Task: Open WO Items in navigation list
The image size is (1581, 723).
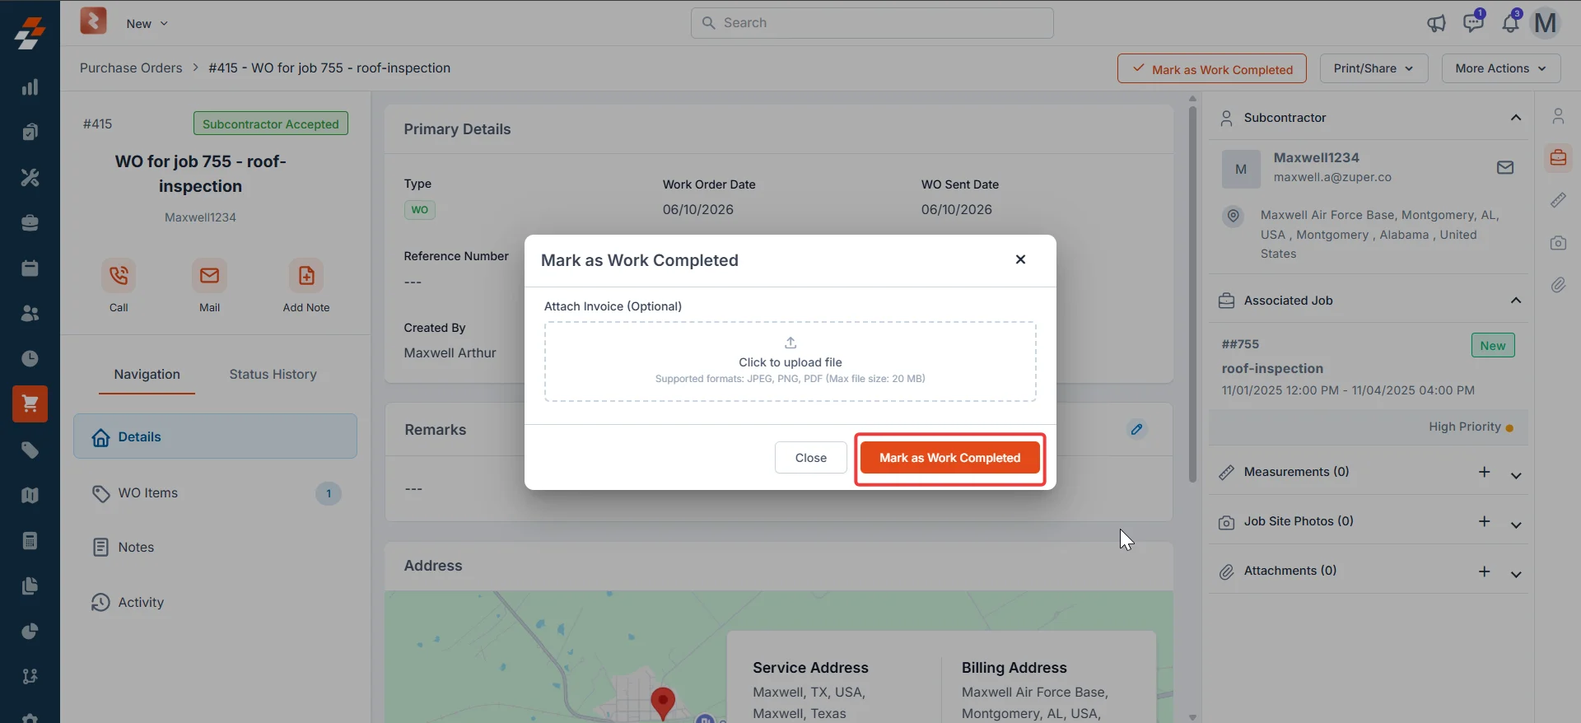Action: coord(215,493)
